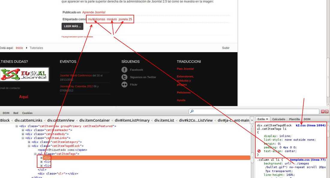Click the Peticiones link

click(x=184, y=93)
